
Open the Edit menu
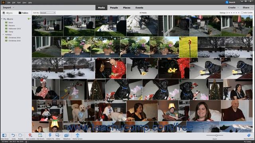click(14, 3)
